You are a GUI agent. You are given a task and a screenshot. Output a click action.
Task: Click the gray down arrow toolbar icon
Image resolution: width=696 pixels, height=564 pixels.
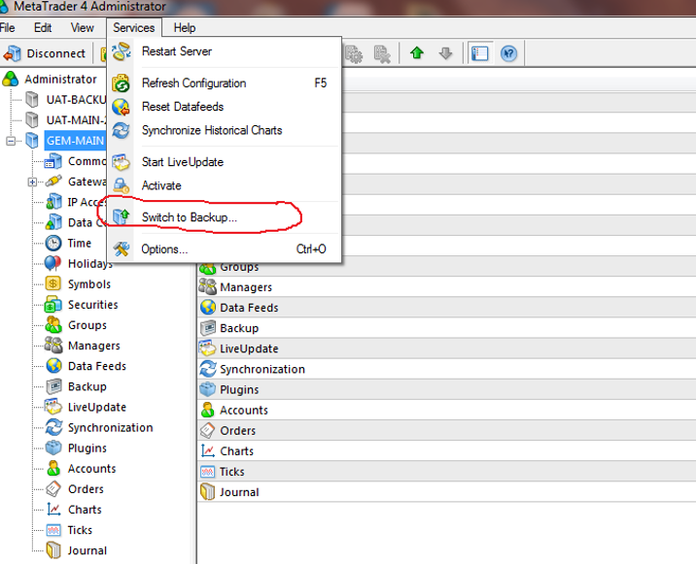(445, 53)
